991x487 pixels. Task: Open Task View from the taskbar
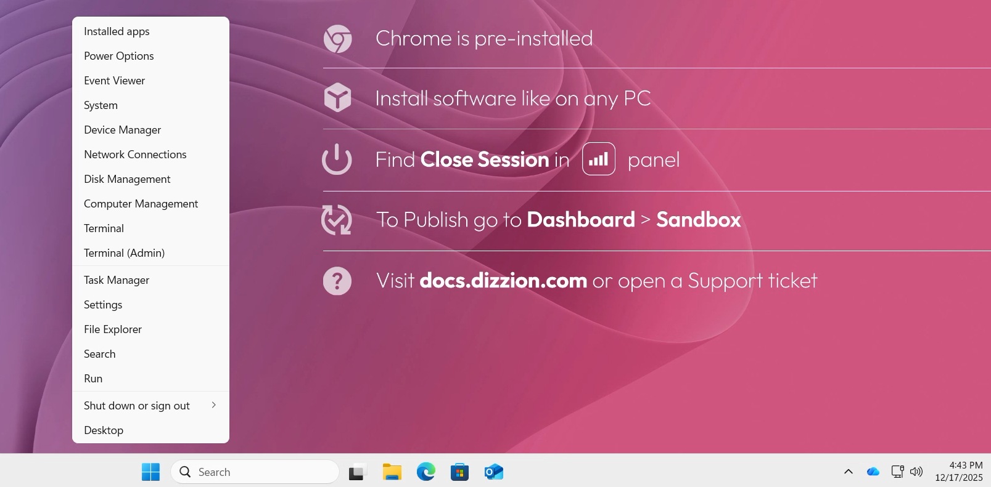(x=358, y=472)
